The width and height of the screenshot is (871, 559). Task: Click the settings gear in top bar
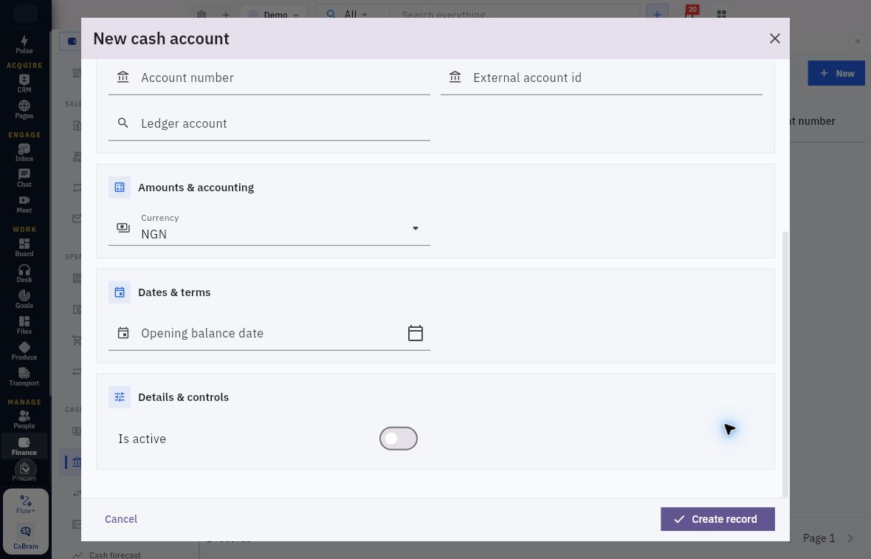201,15
